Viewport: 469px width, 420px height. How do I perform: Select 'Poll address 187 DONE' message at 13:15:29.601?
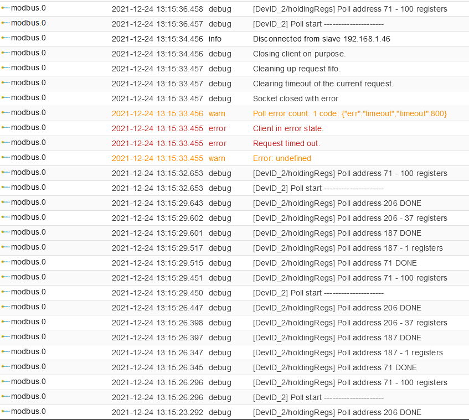[337, 233]
